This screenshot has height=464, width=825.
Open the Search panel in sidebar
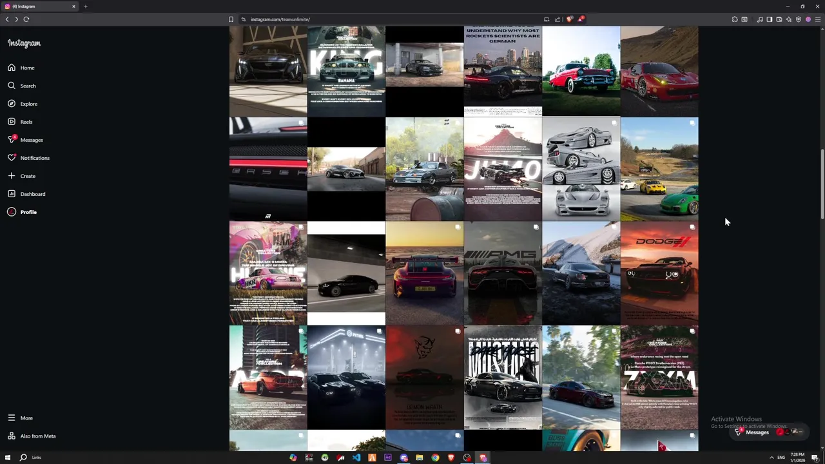click(x=22, y=86)
